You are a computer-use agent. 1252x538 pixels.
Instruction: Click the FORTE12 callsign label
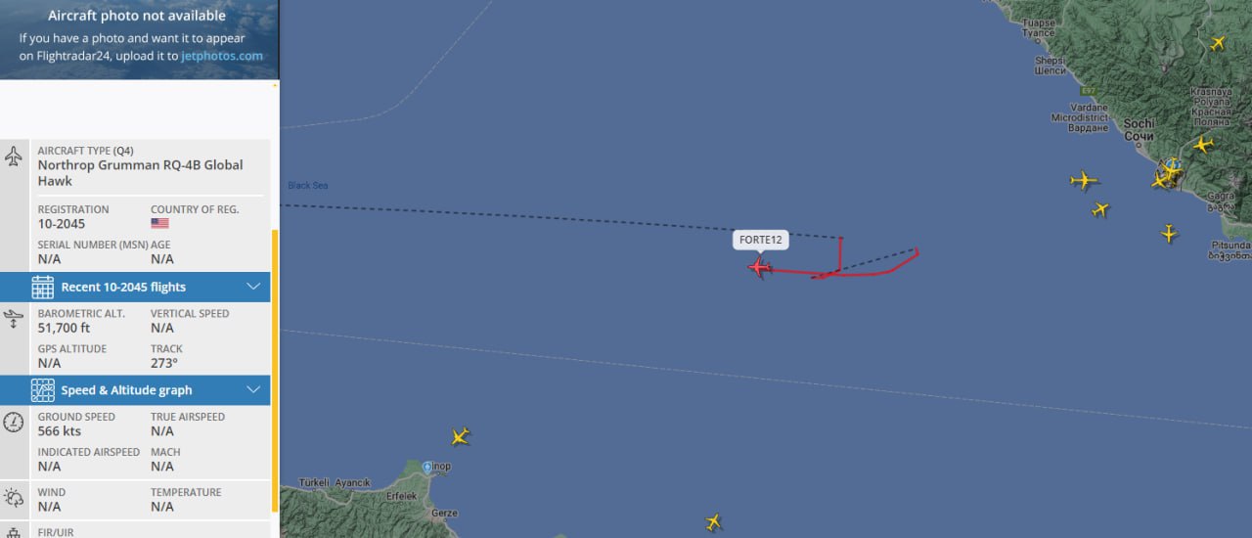761,241
